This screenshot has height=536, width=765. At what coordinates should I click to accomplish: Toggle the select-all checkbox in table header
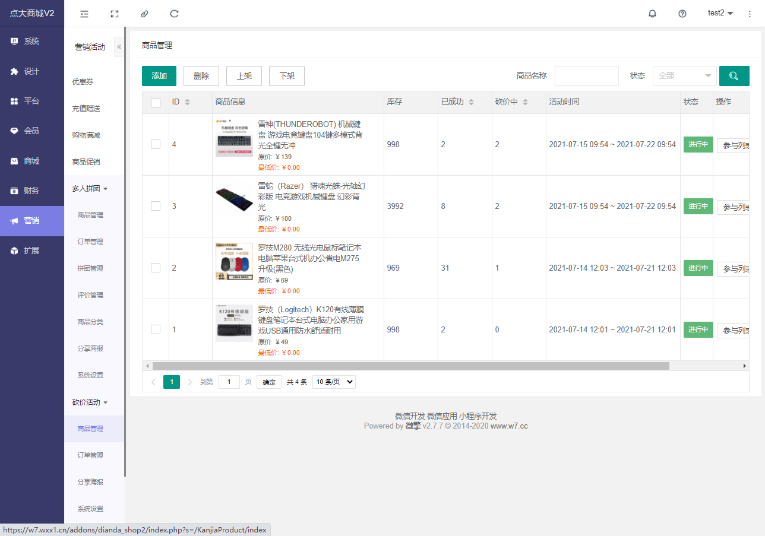[156, 103]
